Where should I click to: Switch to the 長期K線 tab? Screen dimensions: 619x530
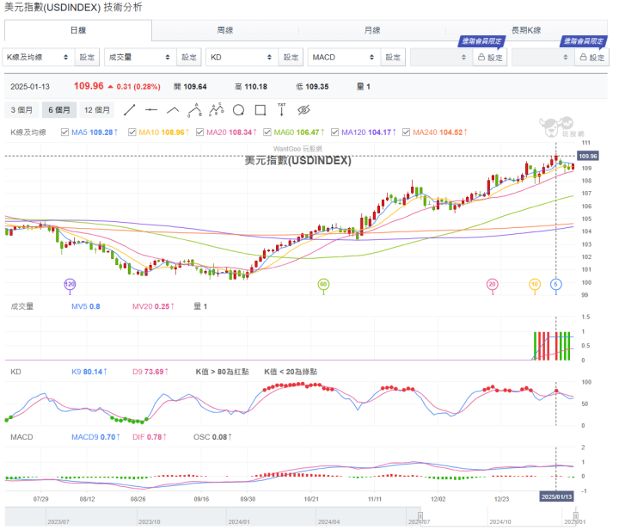pos(527,30)
